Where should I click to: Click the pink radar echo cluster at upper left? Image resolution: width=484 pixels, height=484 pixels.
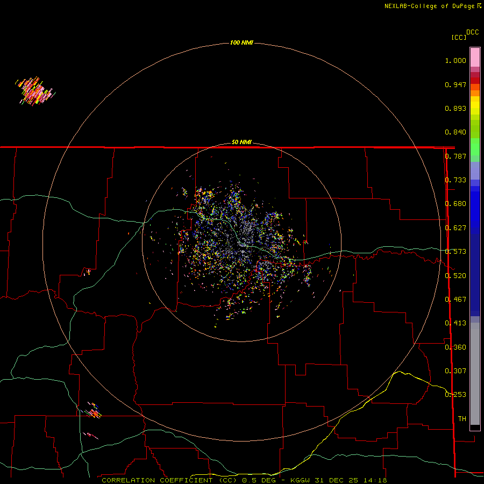click(x=35, y=91)
